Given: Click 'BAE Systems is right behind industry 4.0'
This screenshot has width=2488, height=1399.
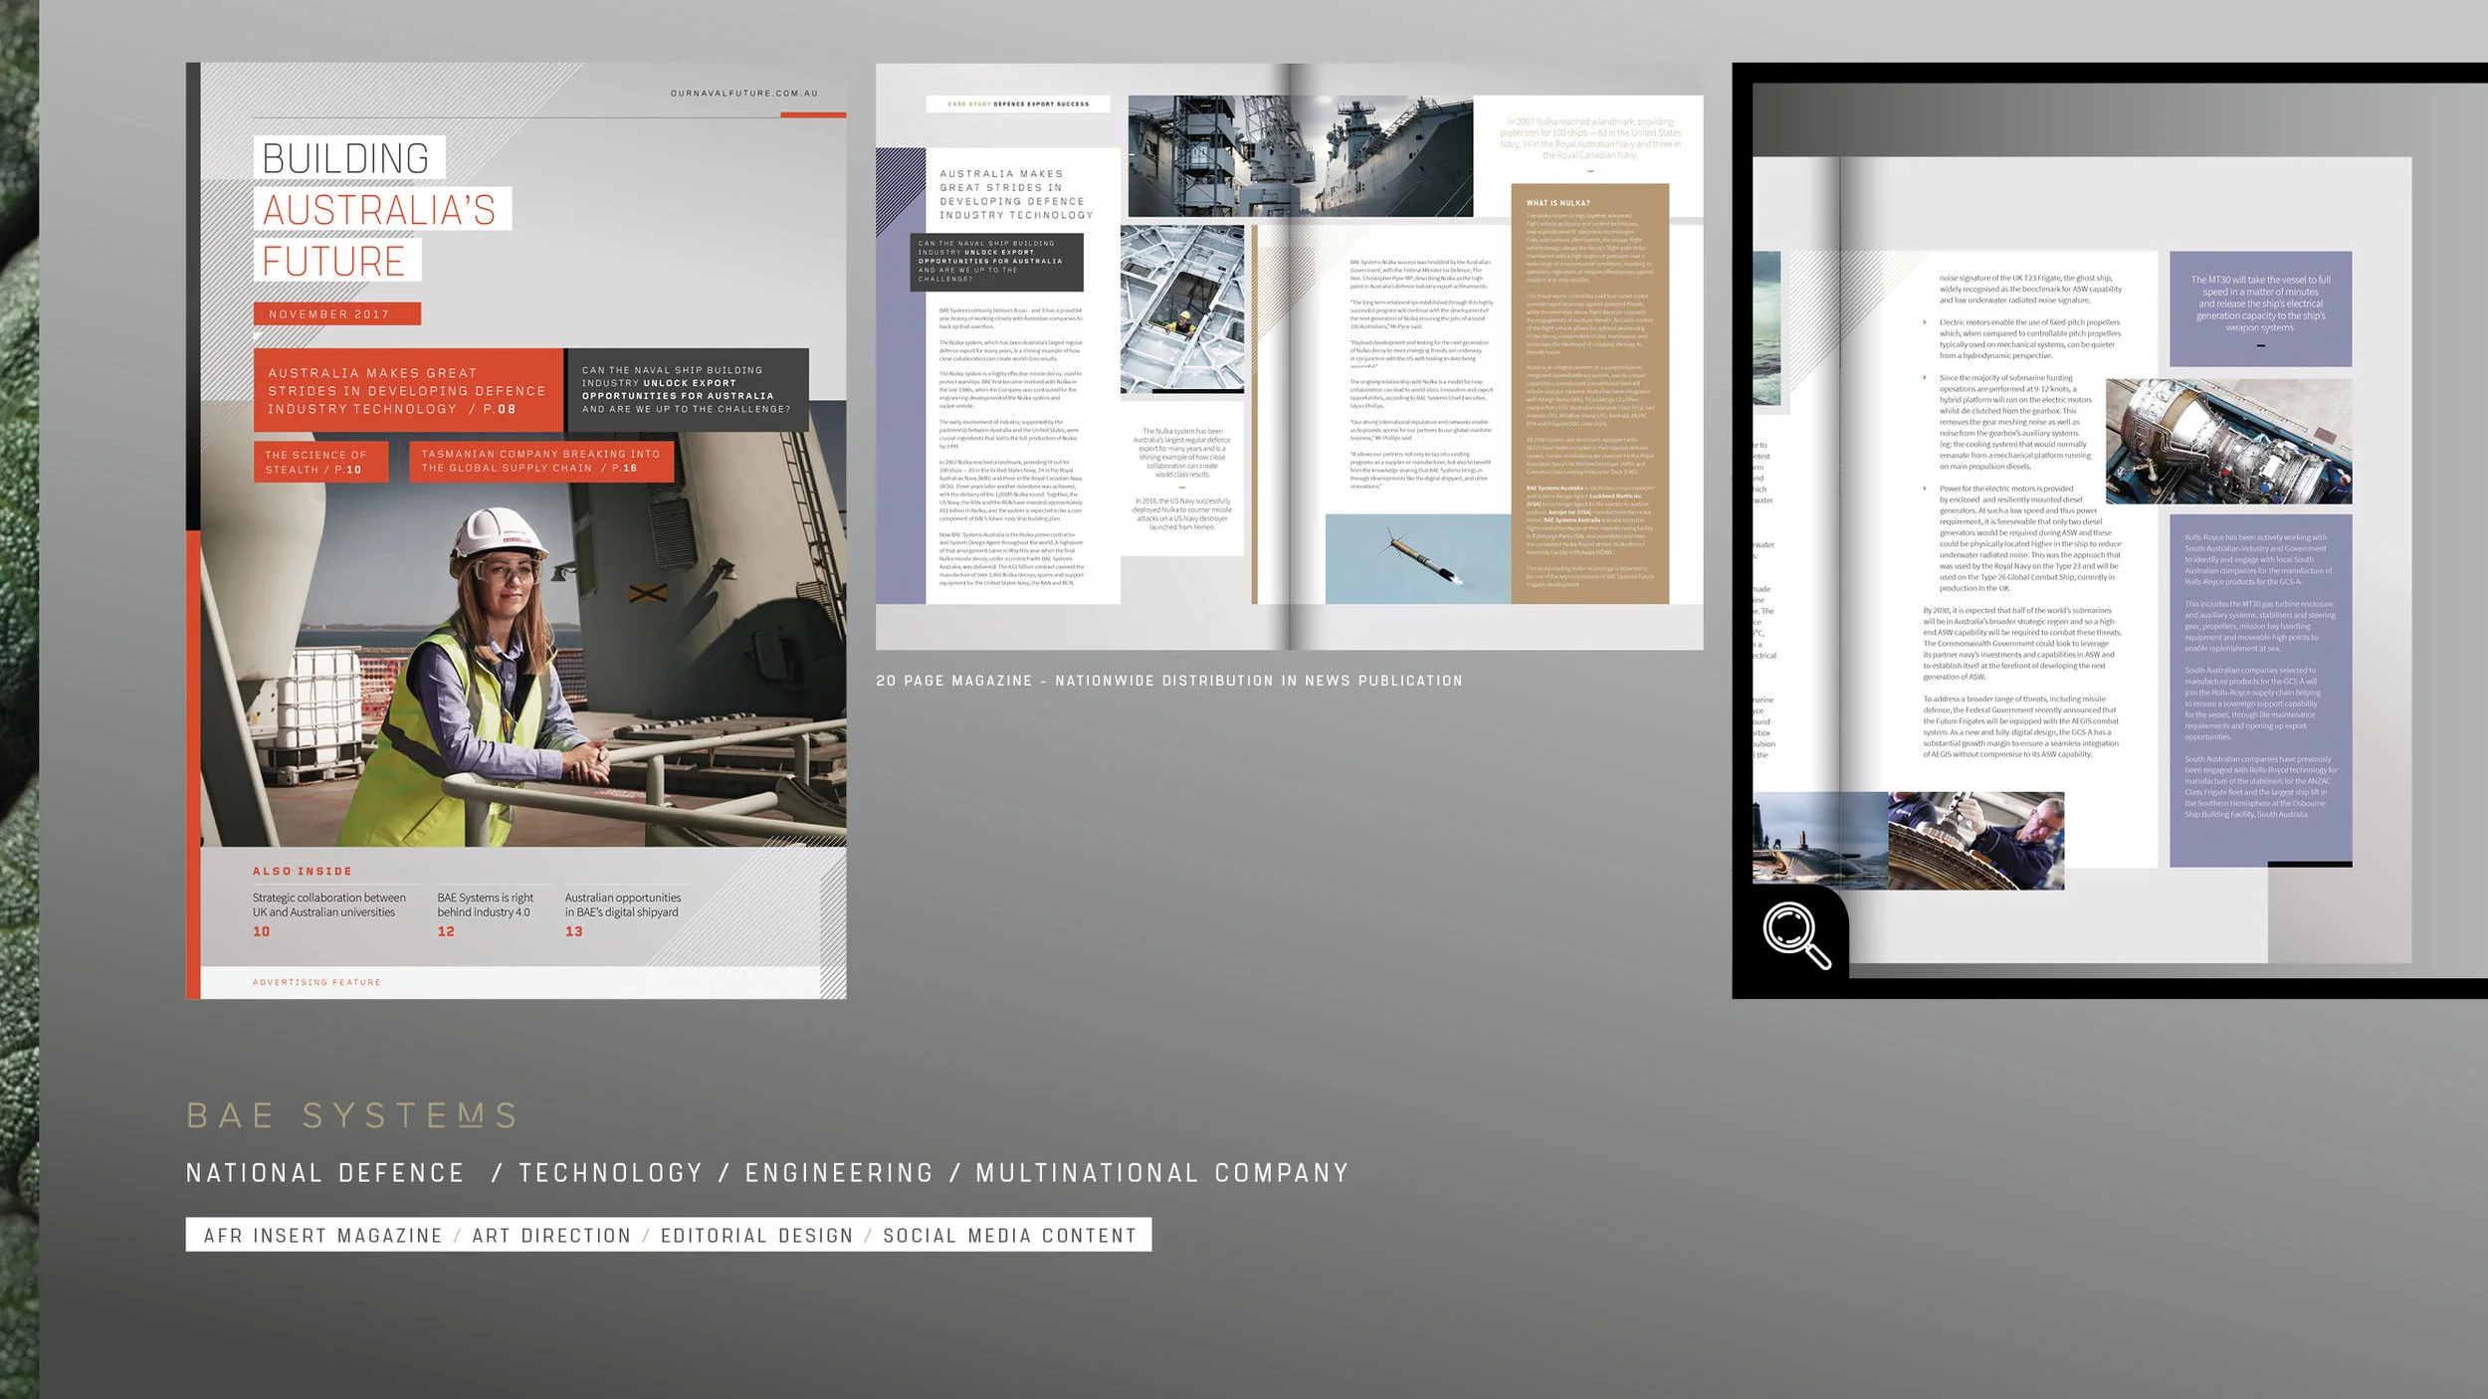Looking at the screenshot, I should (x=486, y=904).
